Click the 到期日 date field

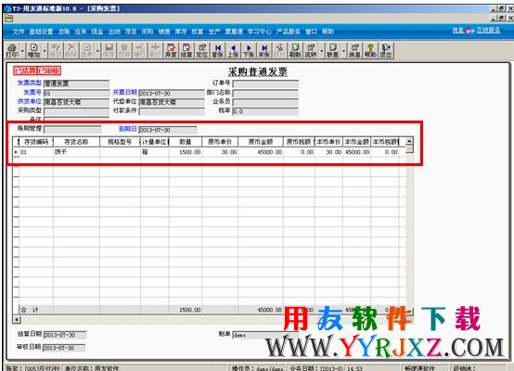point(168,130)
